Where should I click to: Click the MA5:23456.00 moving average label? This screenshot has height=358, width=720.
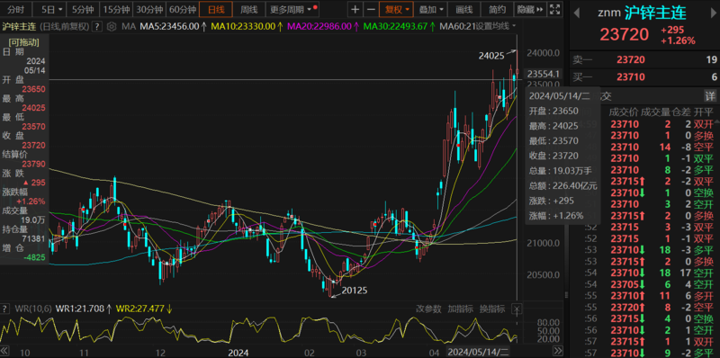click(x=173, y=26)
